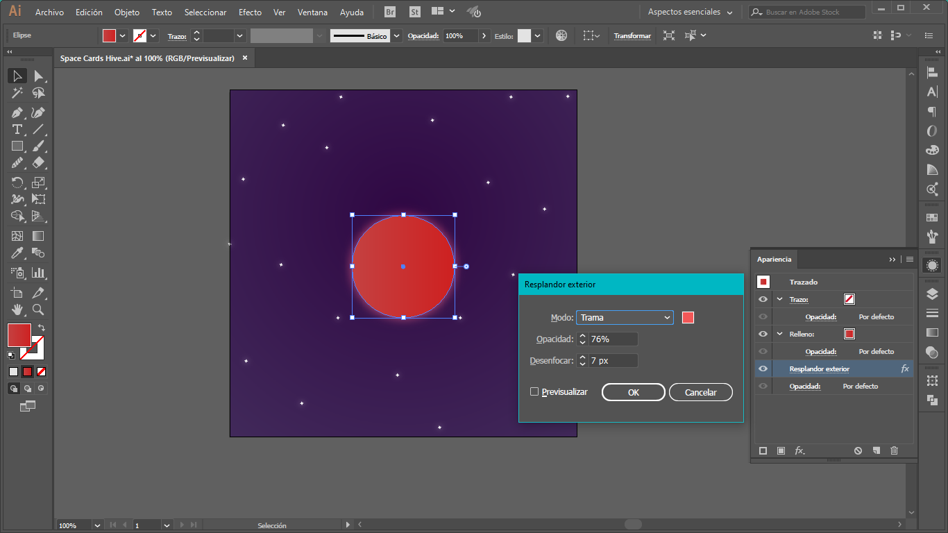Image resolution: width=948 pixels, height=533 pixels.
Task: Select the Pen tool
Action: click(x=17, y=112)
